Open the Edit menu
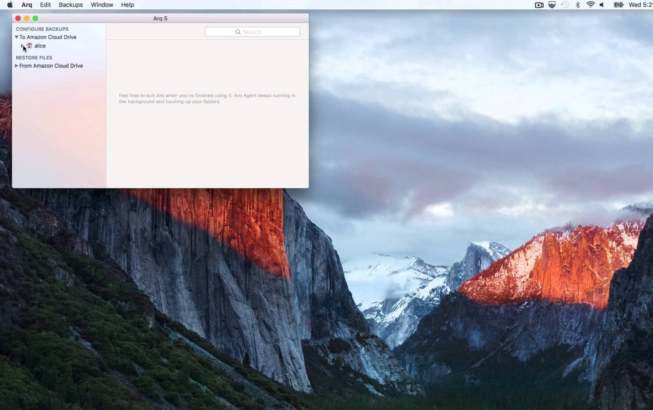Image resolution: width=653 pixels, height=410 pixels. point(45,5)
